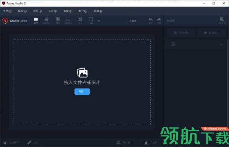The height and width of the screenshot is (147, 229).
Task: Click the histogram icon at bottom
Action: coord(146,143)
